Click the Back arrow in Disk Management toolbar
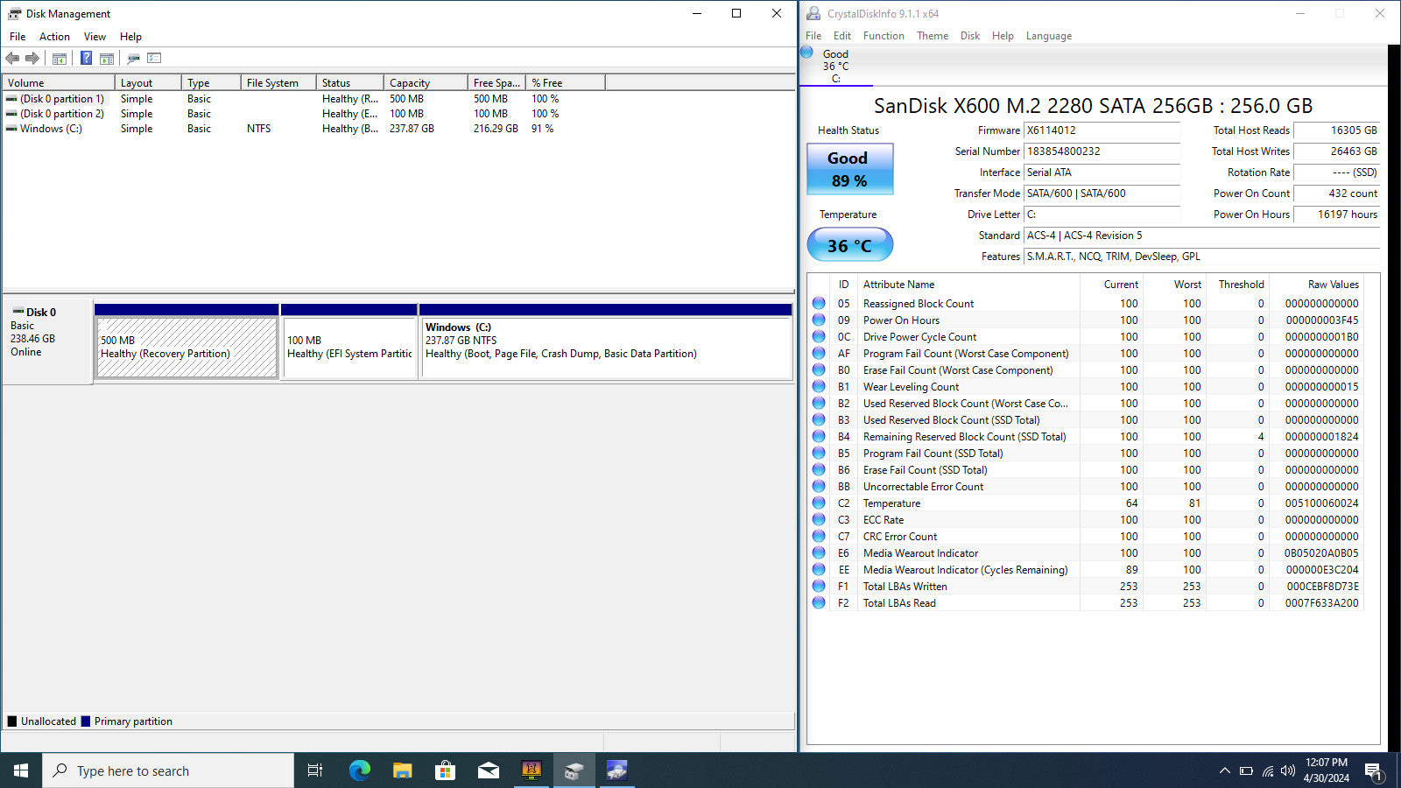 [x=12, y=59]
